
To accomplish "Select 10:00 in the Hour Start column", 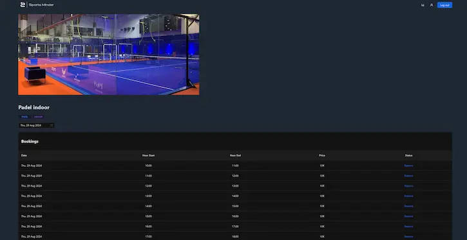I will 148,166.
